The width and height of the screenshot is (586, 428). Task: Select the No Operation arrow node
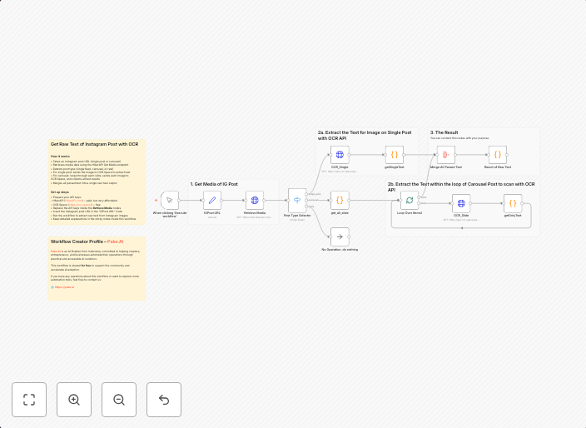tap(340, 236)
